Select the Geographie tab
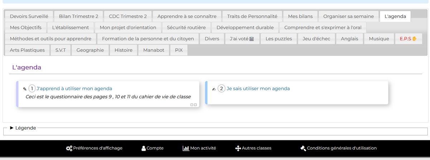430x160 pixels. 90,50
